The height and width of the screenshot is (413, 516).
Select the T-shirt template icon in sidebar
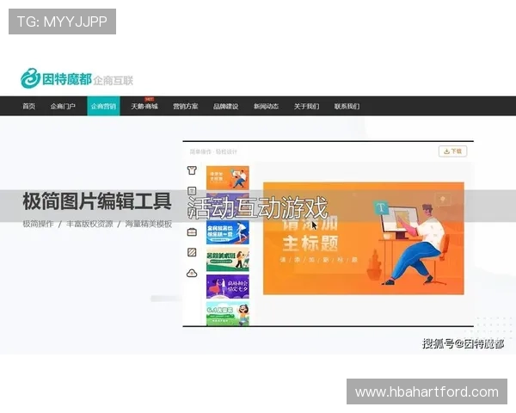point(192,170)
